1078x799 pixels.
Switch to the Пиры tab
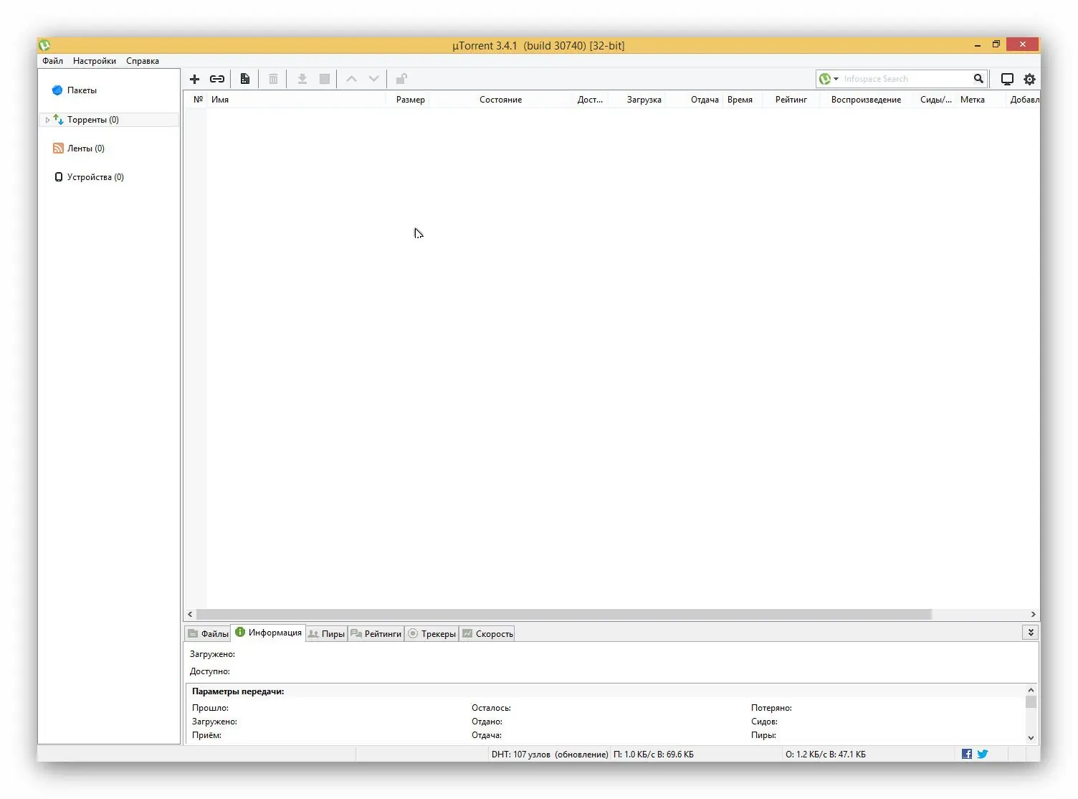coord(326,633)
